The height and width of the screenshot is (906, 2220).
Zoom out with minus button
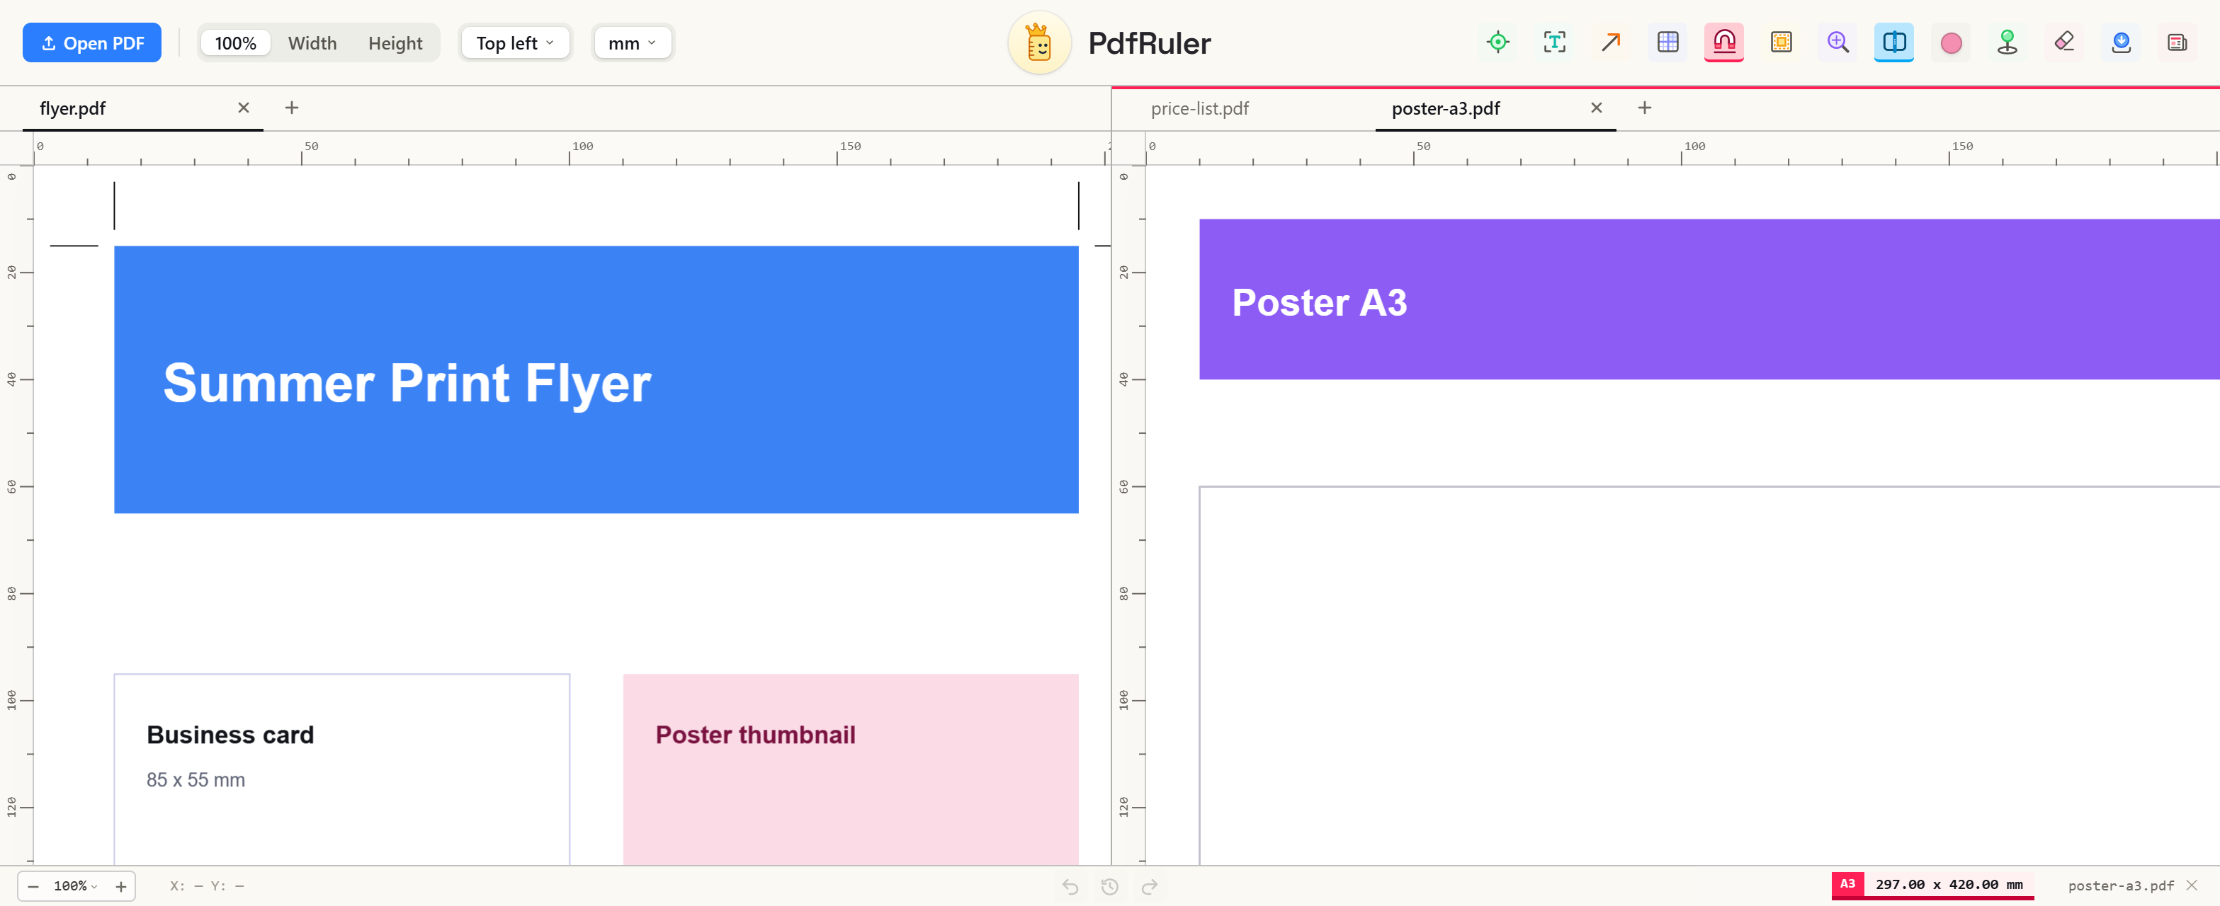pos(33,886)
